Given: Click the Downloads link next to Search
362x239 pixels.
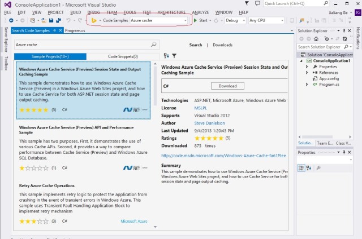Looking at the screenshot, I should click(x=222, y=45).
